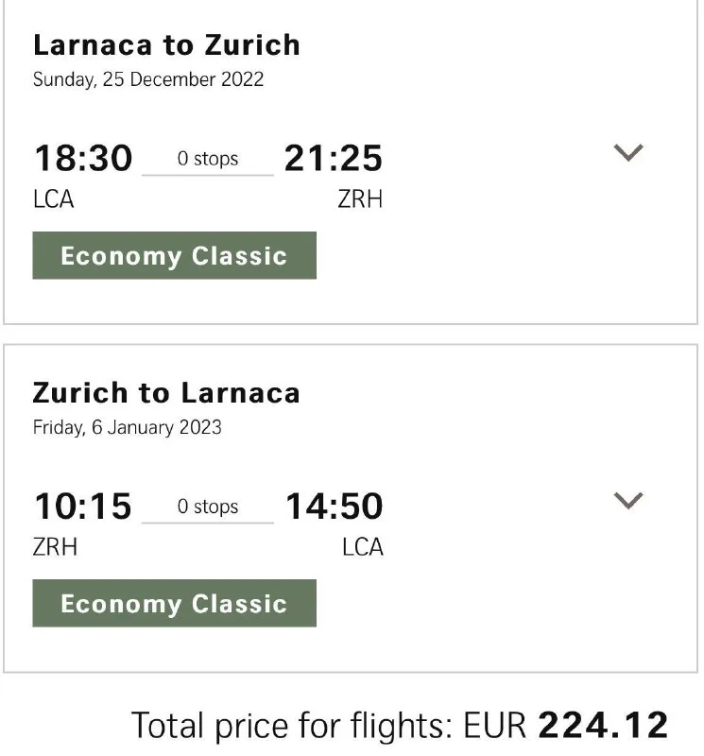The image size is (704, 756).
Task: Expand the Zurich to Larnaca flight details
Action: [x=628, y=501]
